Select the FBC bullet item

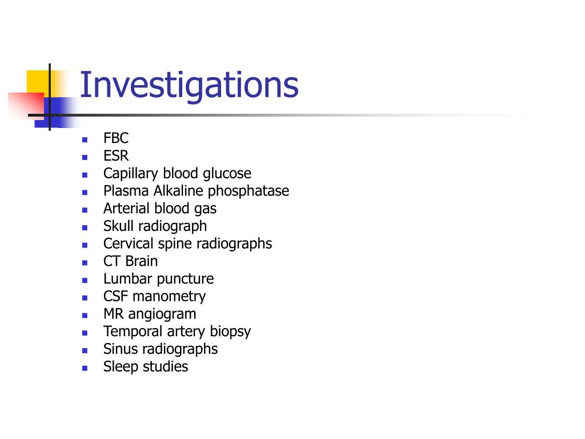pos(115,138)
